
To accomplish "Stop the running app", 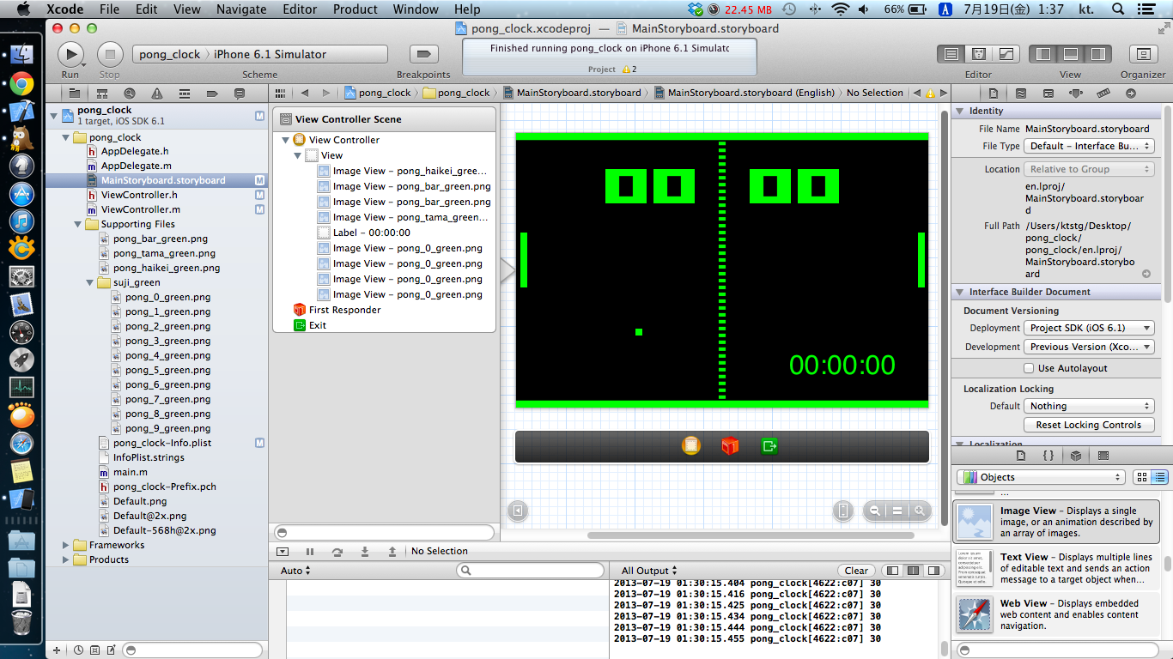I will (110, 54).
